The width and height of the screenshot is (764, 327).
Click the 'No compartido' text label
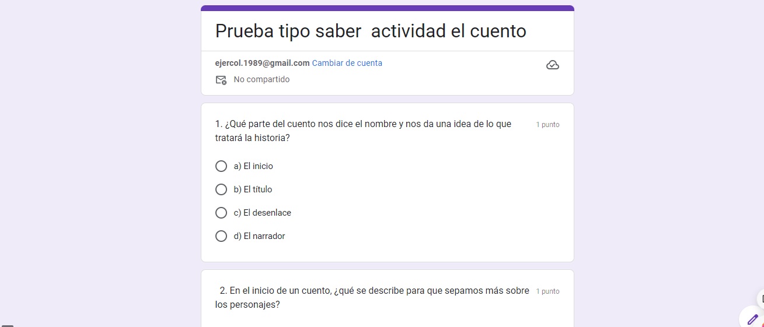coord(261,79)
